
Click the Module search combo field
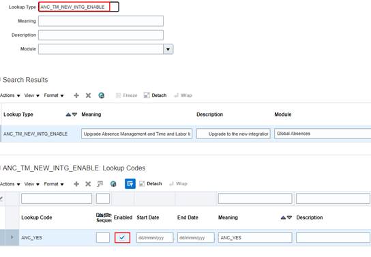coord(101,49)
